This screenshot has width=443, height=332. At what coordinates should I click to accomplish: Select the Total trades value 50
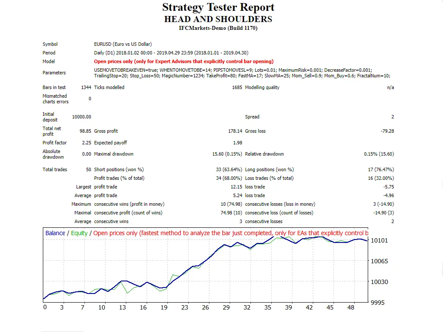click(x=88, y=169)
